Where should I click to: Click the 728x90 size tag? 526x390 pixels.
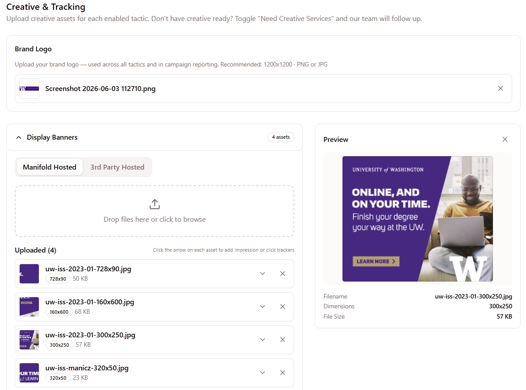[58, 279]
